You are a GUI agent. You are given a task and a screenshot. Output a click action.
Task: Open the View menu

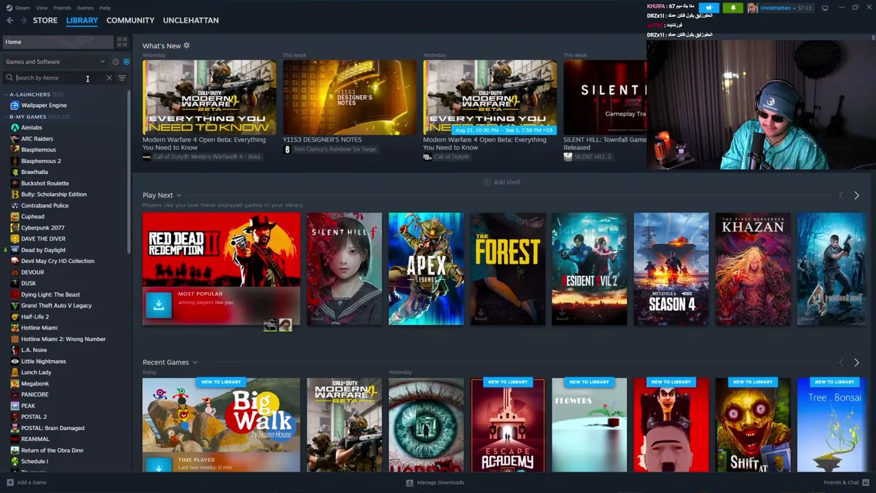tap(42, 8)
